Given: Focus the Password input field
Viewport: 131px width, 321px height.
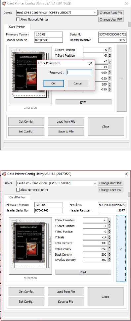Looking at the screenshot, I should [x=79, y=72].
